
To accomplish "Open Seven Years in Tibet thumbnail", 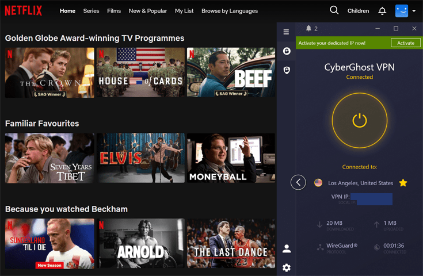I will [x=49, y=158].
